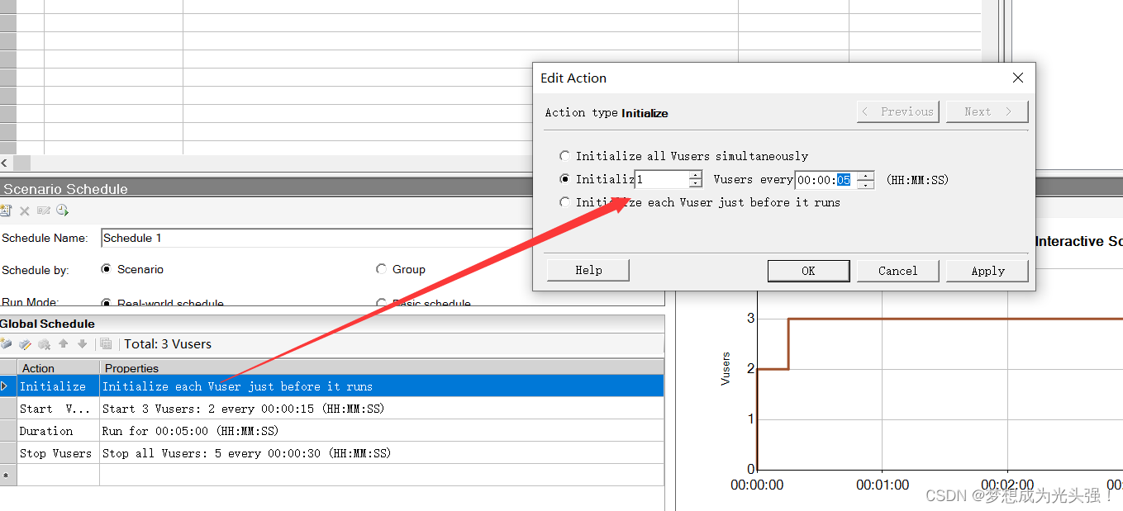1123x511 pixels.
Task: Select the Initialize action row
Action: point(331,386)
